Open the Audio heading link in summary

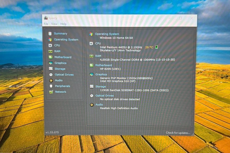(99, 104)
